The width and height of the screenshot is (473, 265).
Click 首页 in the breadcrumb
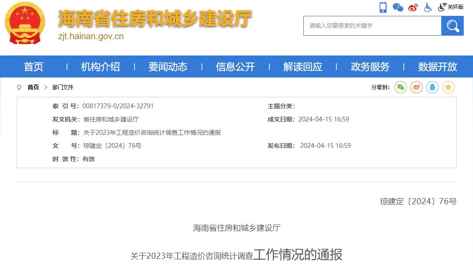click(x=33, y=87)
